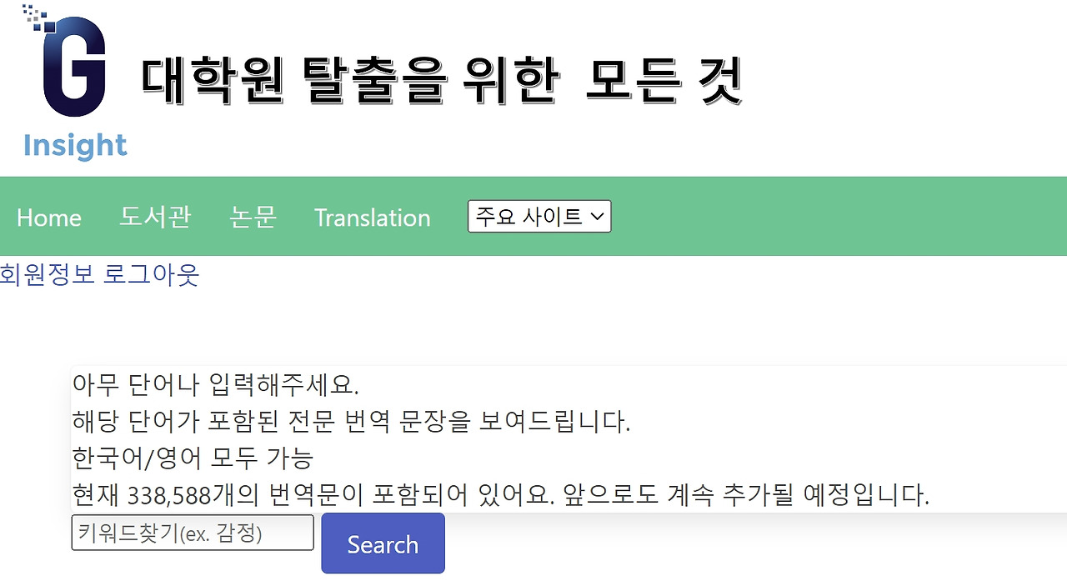Click the chevron arrow in 주요 사이트 select
The height and width of the screenshot is (586, 1067).
pyautogui.click(x=597, y=217)
